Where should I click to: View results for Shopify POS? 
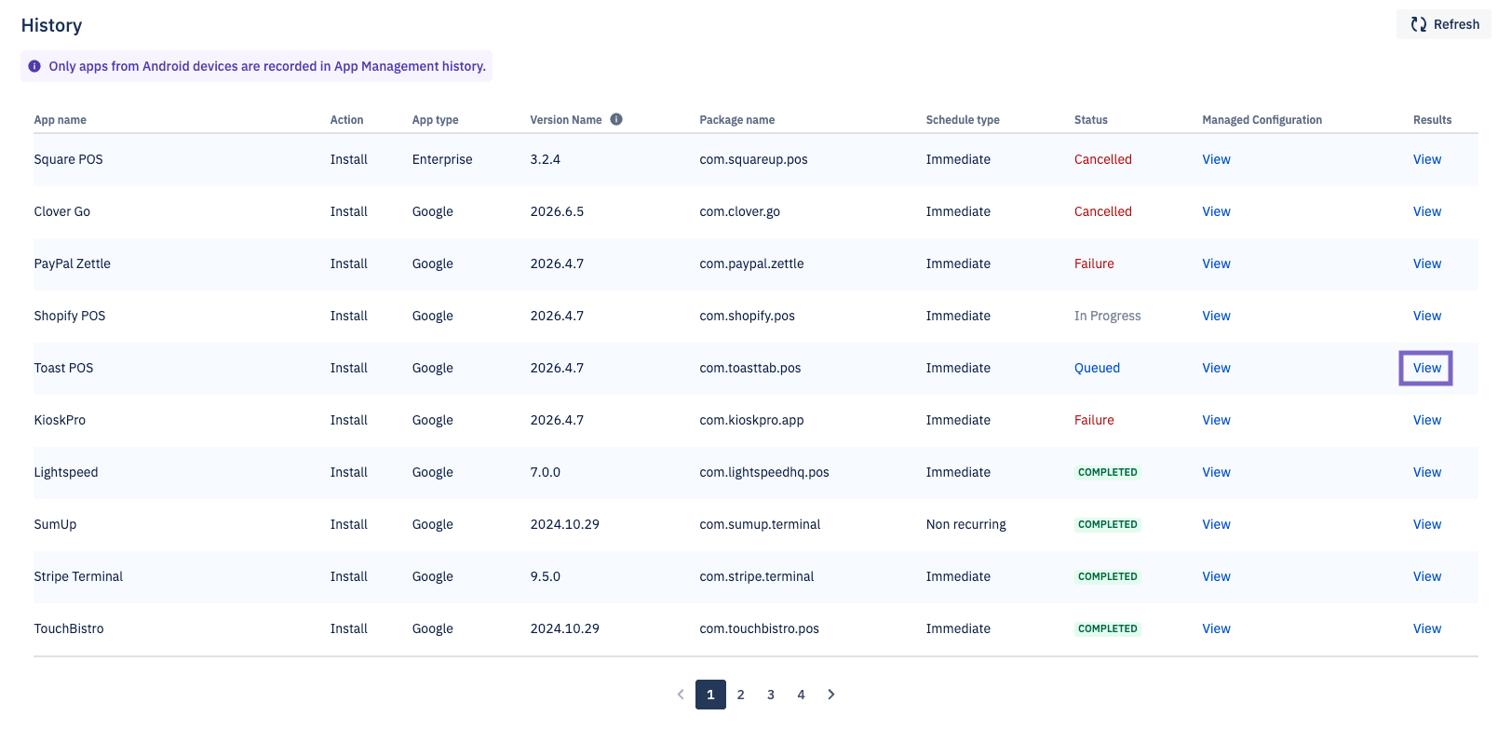pos(1426,316)
